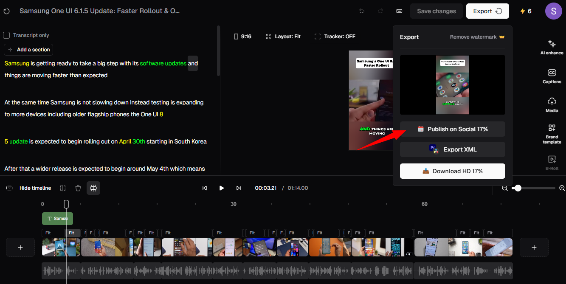566x284 pixels.
Task: Click the Remove watermark link
Action: pos(477,37)
